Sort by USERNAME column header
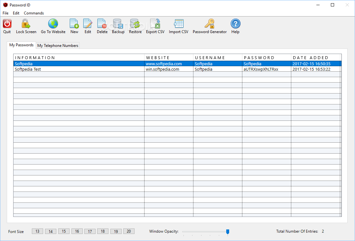This screenshot has height=241, width=355. [x=218, y=58]
